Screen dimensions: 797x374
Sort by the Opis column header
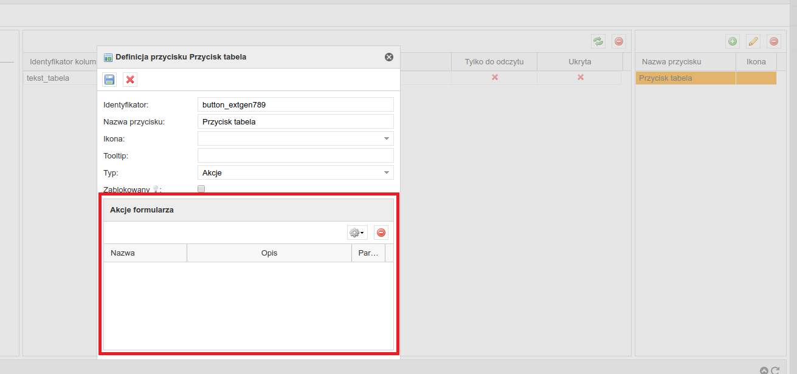[x=269, y=253]
